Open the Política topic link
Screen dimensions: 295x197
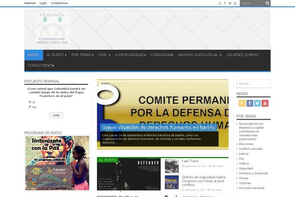click(244, 164)
